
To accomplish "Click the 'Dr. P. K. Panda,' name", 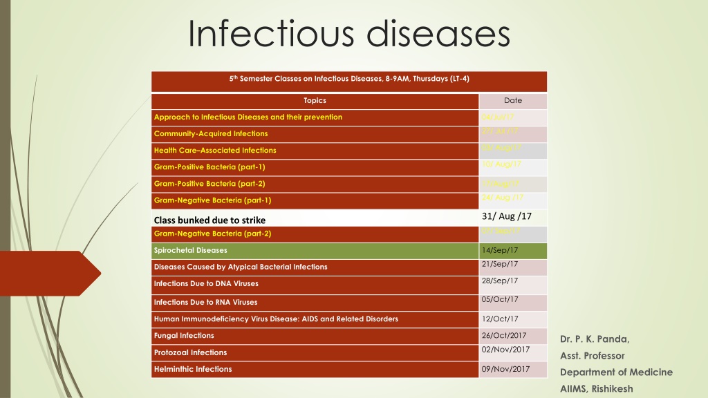I will 595,339.
